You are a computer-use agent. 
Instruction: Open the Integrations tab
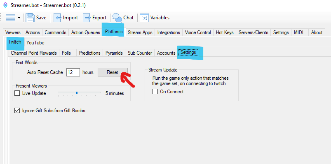click(169, 32)
